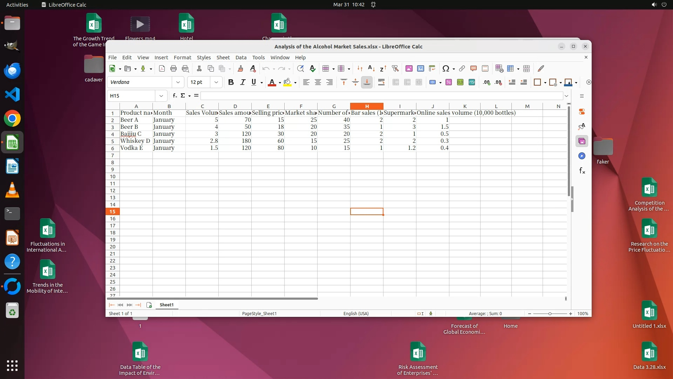Click the Insert Hyperlink chain icon
The image size is (673, 379).
point(462,68)
